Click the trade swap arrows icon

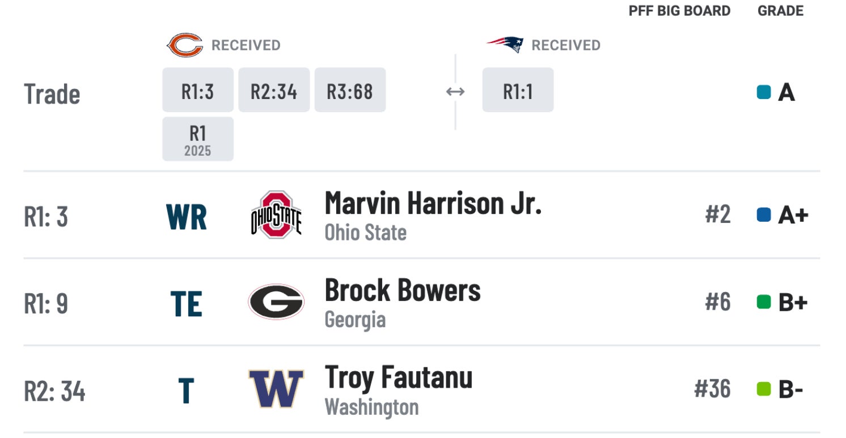(455, 92)
